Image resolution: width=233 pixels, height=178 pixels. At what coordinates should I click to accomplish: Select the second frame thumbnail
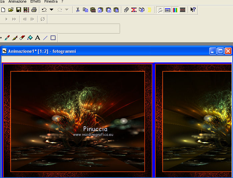point(194,121)
